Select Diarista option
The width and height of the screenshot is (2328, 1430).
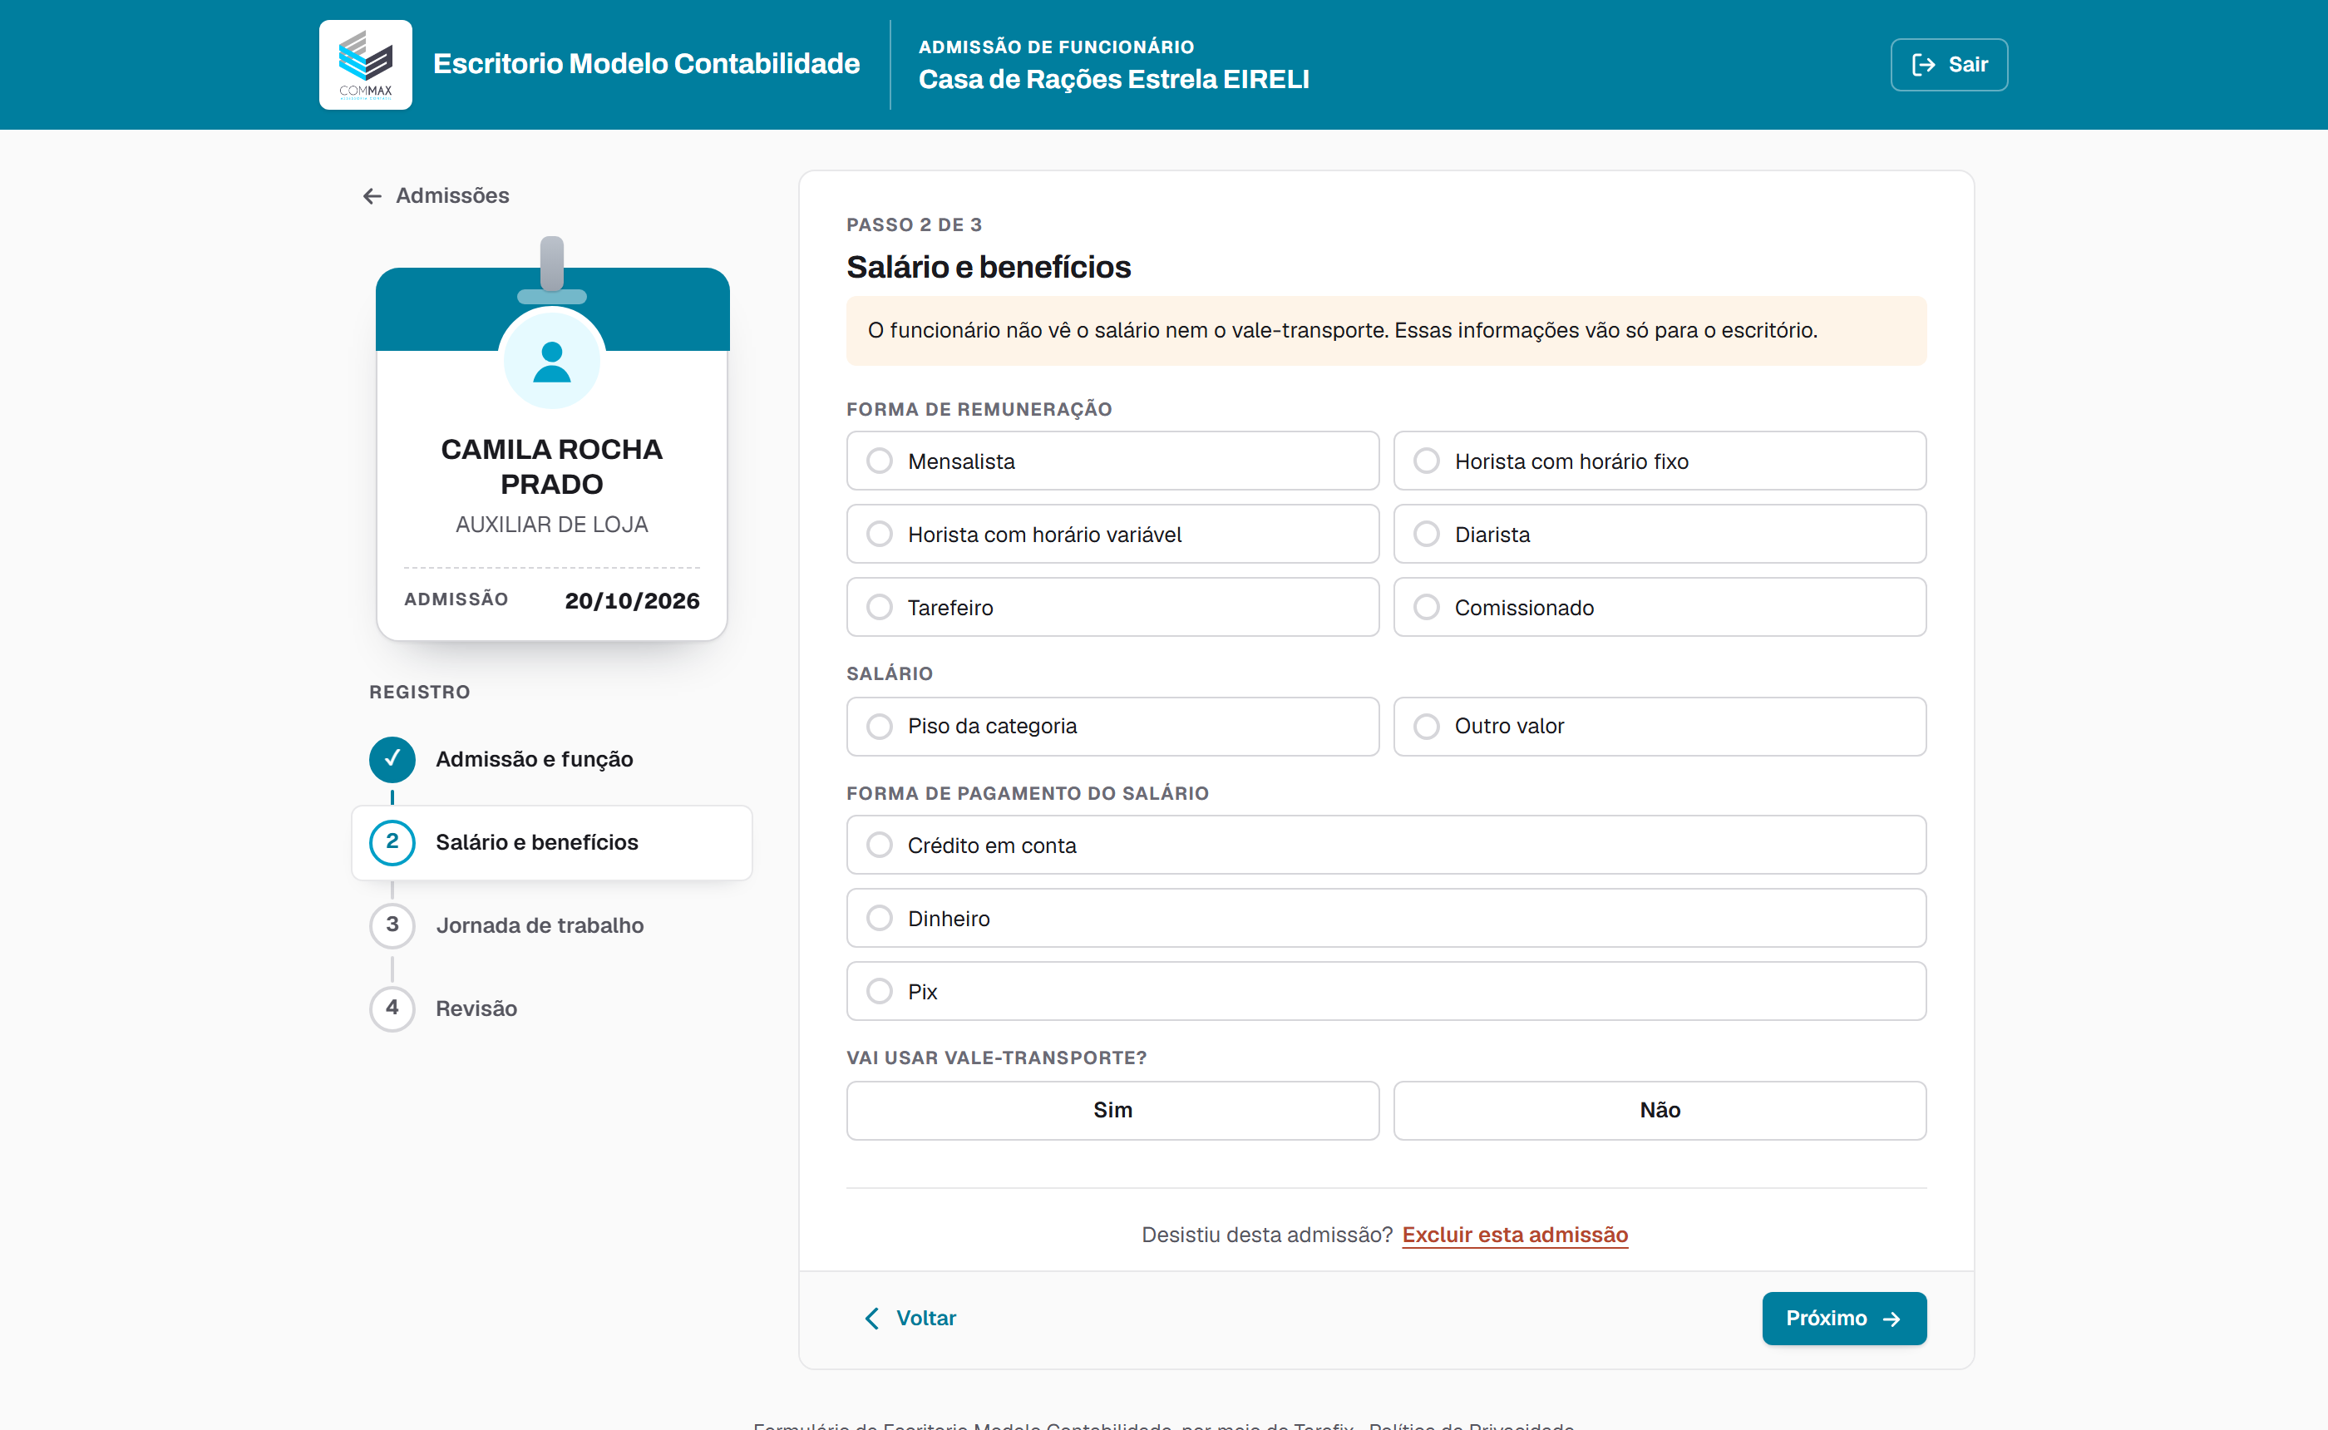[x=1660, y=535]
